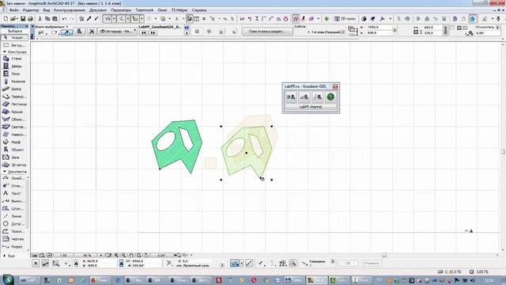Open the Параметры menu

click(x=121, y=10)
